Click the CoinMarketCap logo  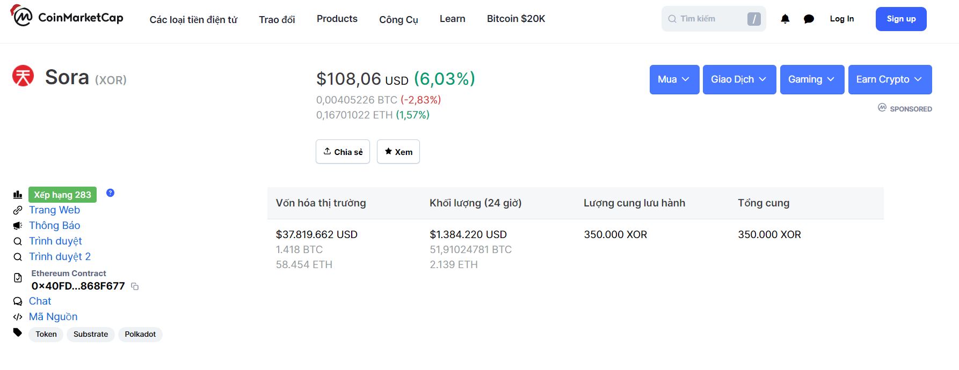pos(67,17)
